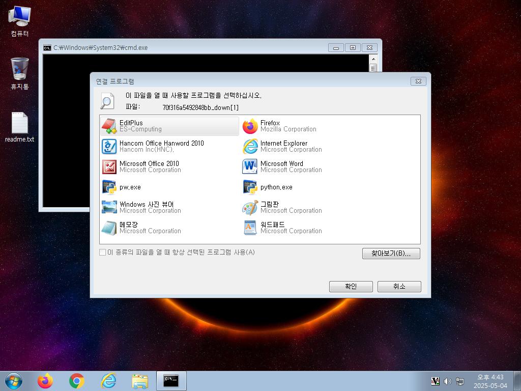The image size is (521, 391).
Task: Click the 'ES-Computing' publisher text
Action: 140,129
